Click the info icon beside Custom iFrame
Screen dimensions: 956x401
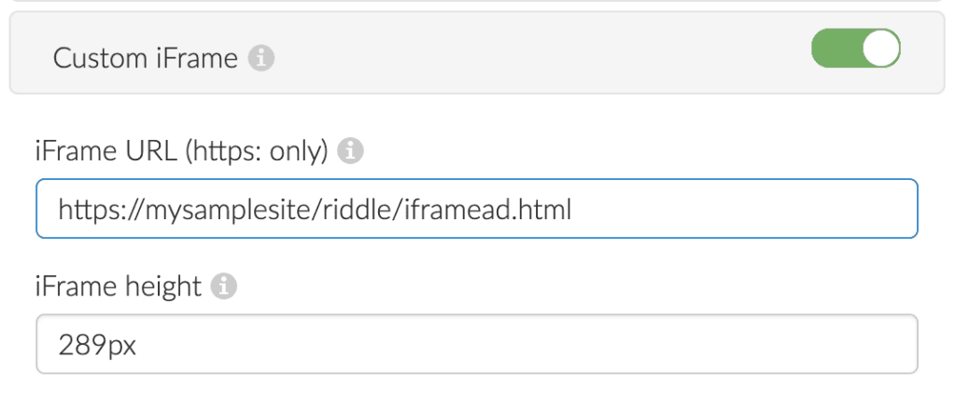click(x=261, y=59)
